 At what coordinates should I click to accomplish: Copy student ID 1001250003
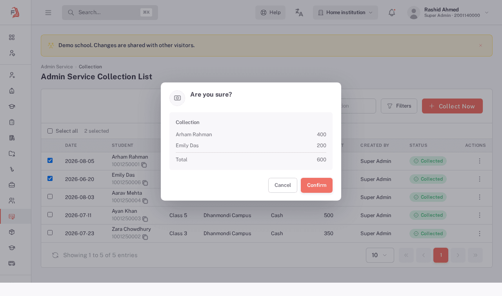tap(145, 219)
